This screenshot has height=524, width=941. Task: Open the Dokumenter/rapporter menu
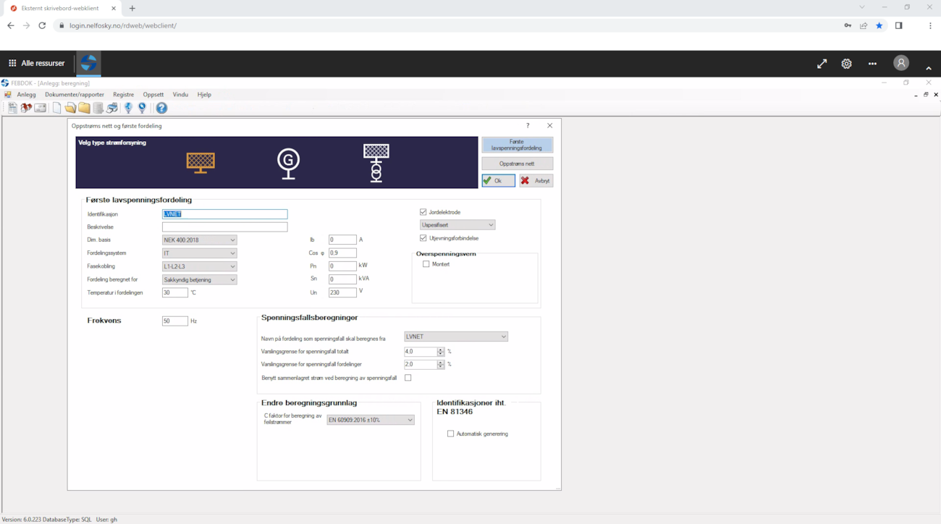click(75, 95)
